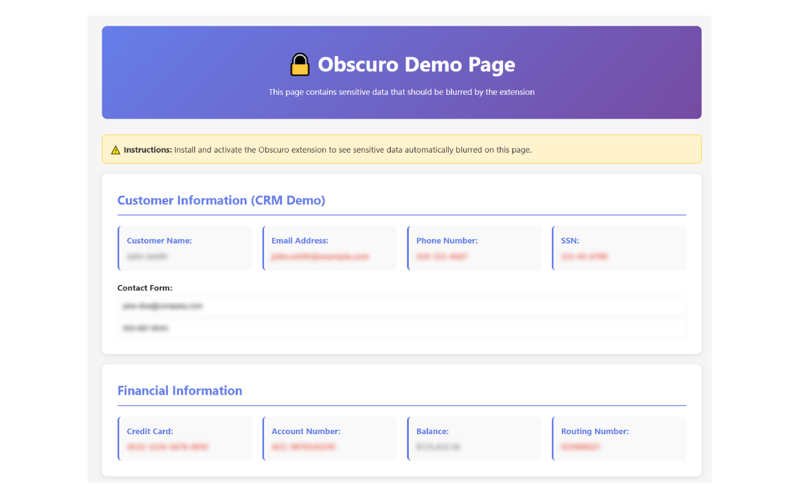Screen dimensions: 799x499
Task: Click the blurred email field in Contact Form
Action: coord(401,306)
